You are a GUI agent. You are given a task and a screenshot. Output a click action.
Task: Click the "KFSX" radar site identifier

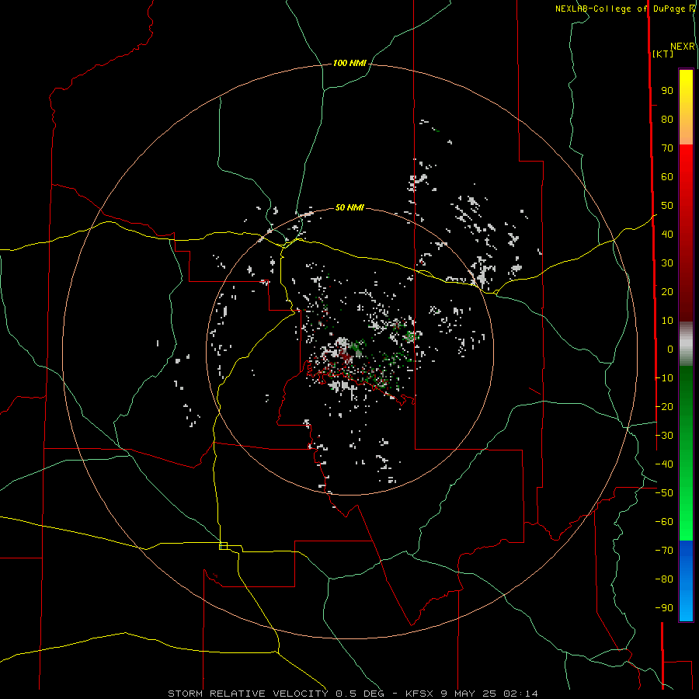[419, 694]
